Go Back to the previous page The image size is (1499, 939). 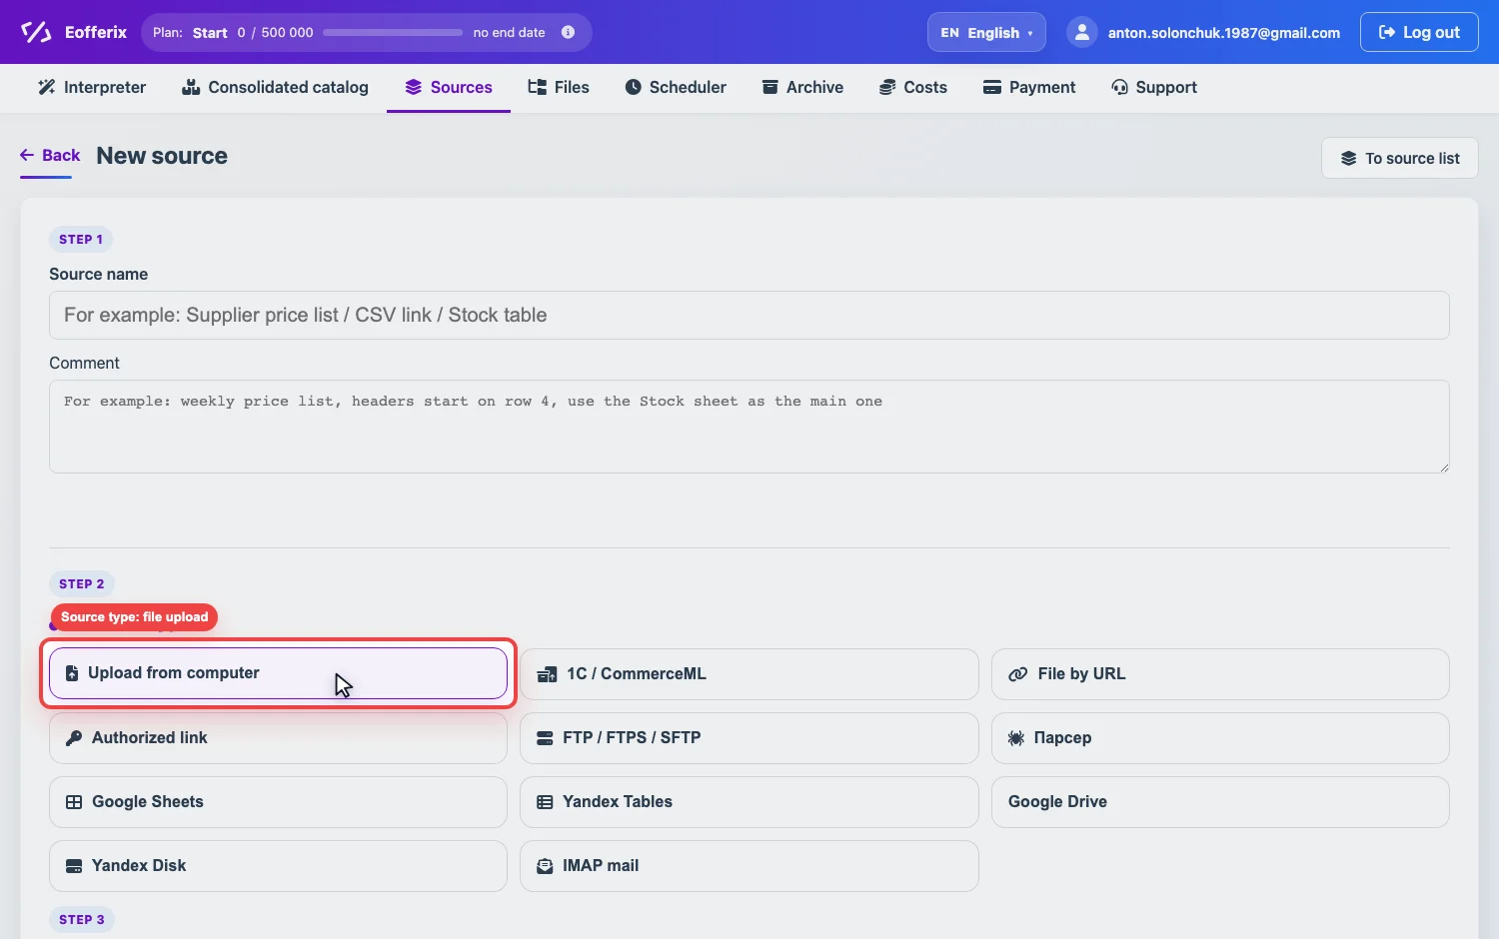point(50,155)
